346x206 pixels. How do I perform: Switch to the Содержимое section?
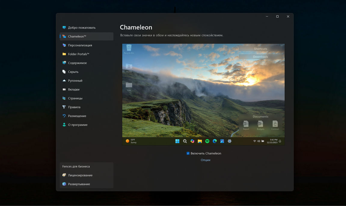coord(77,63)
